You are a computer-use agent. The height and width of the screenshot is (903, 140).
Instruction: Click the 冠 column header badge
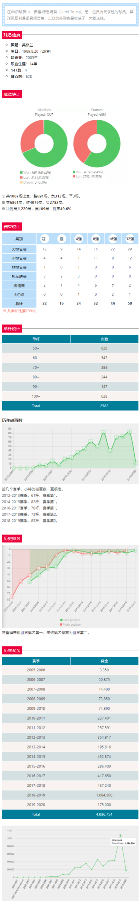click(44, 239)
